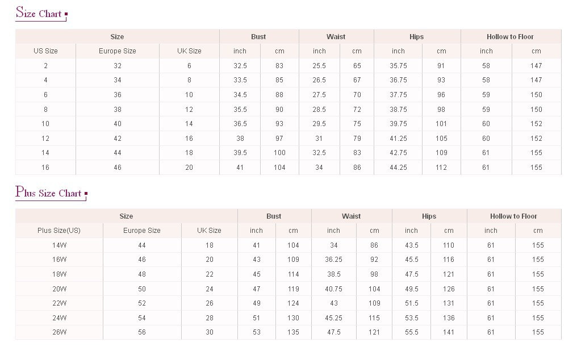Click the Europe size 56 cell
577x355 pixels.
(x=142, y=332)
